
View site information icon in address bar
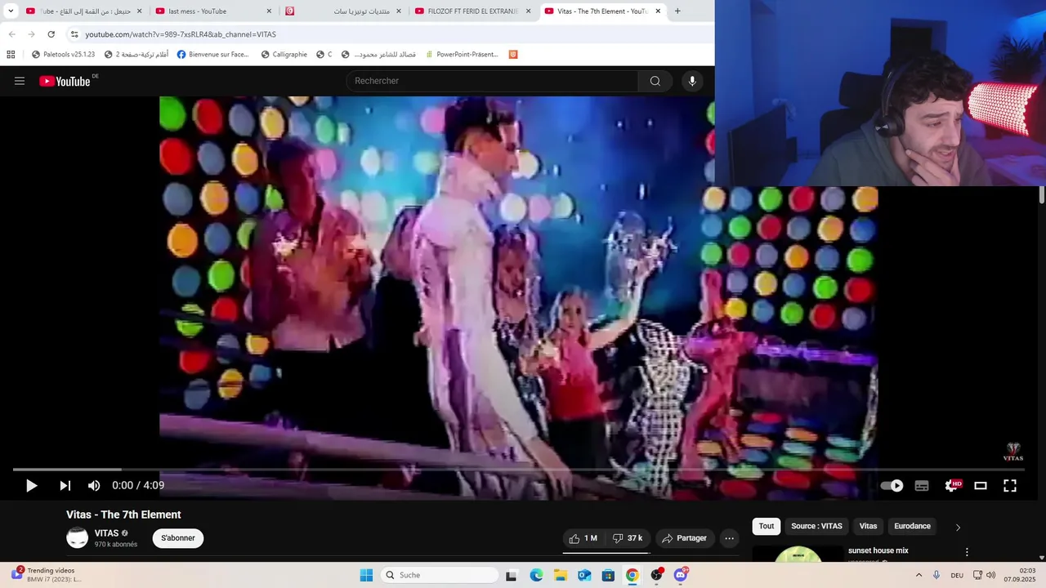[74, 34]
